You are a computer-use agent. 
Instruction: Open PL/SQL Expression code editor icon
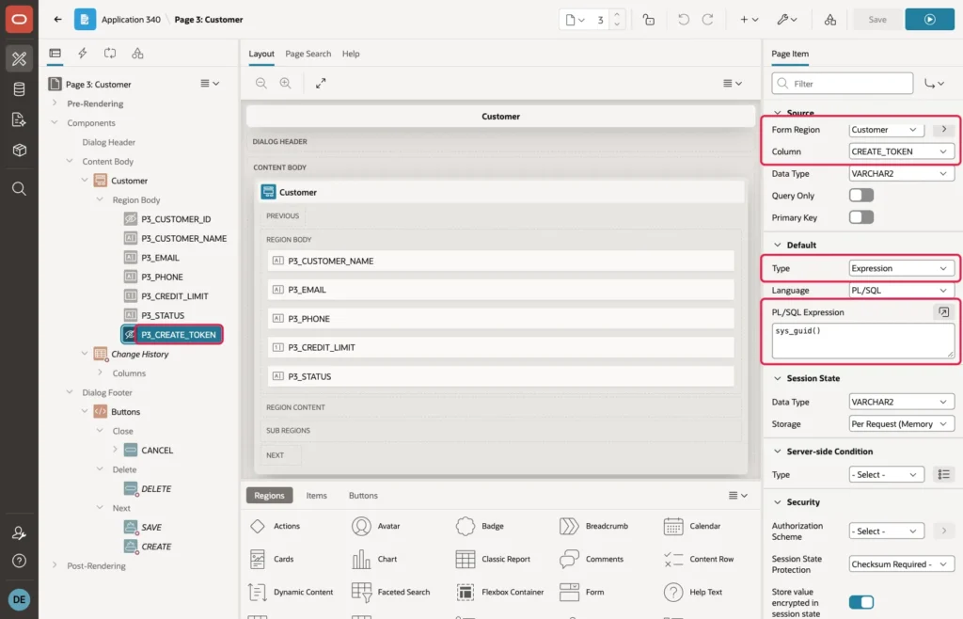(943, 312)
